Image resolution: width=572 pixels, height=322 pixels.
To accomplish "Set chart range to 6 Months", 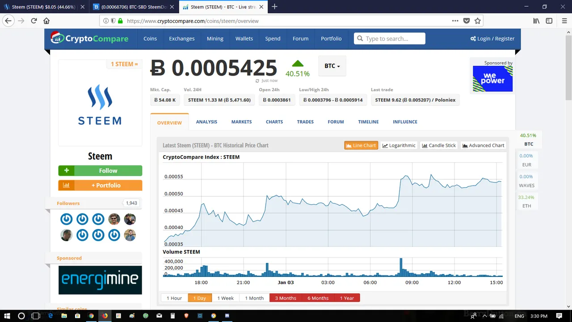I will [318, 298].
